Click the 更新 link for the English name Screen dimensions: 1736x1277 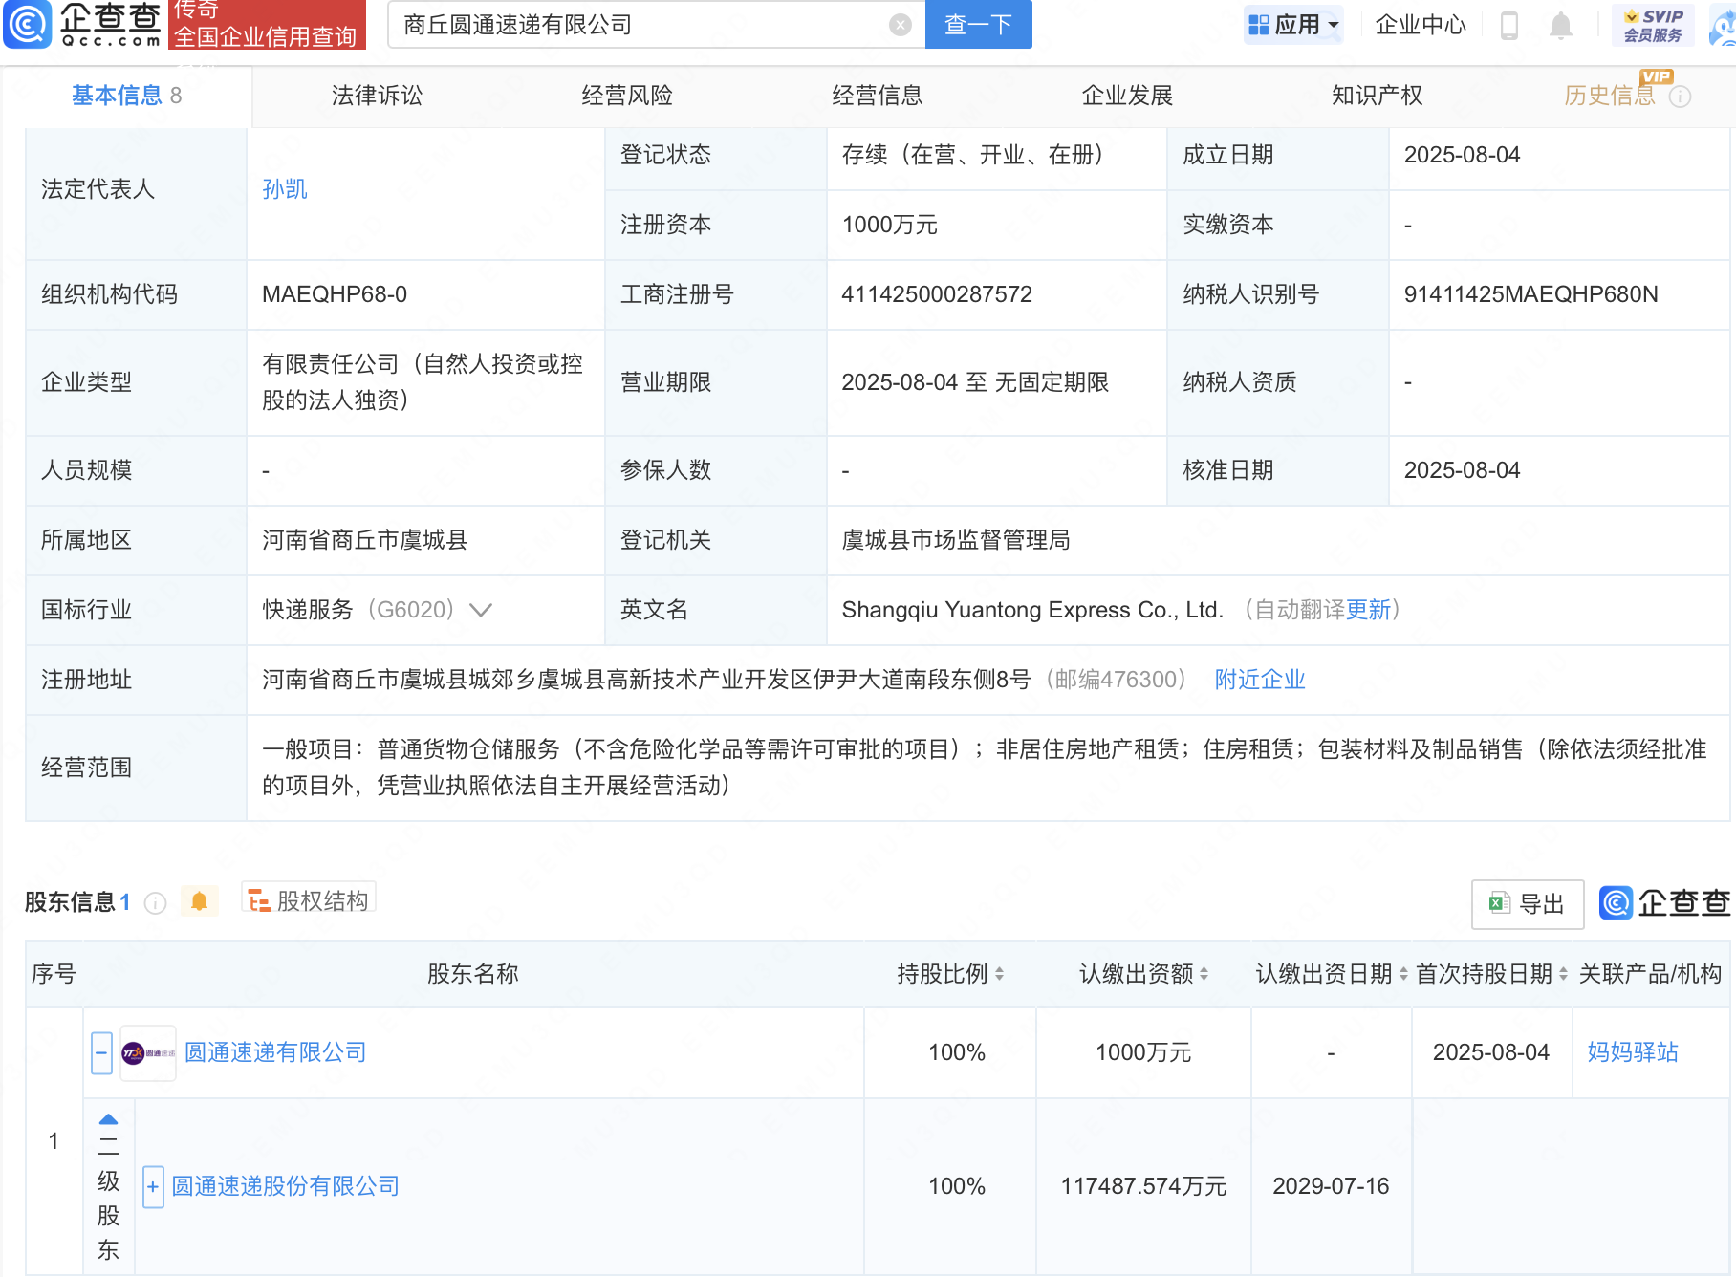point(1367,610)
